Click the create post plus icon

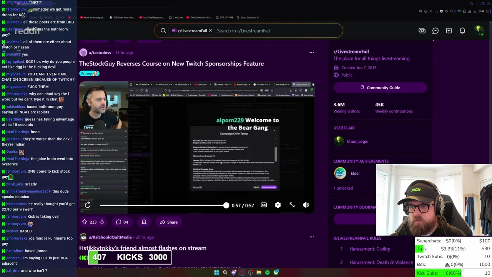(449, 31)
